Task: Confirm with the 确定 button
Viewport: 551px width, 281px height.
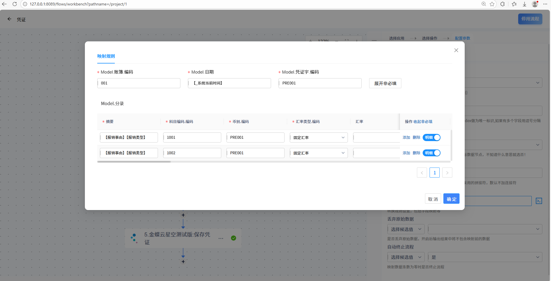Action: point(451,199)
